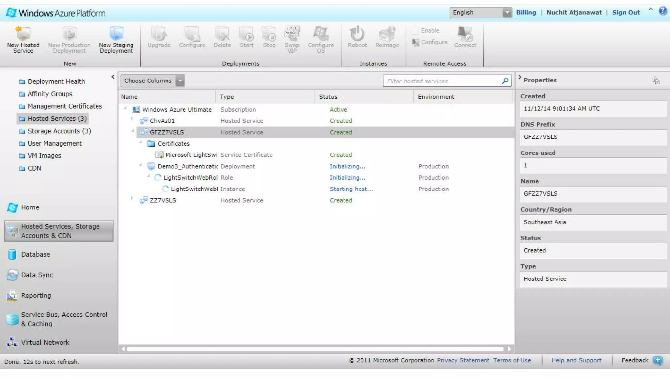Open the English language dropdown
Screen dimensions: 670x378
(x=507, y=13)
